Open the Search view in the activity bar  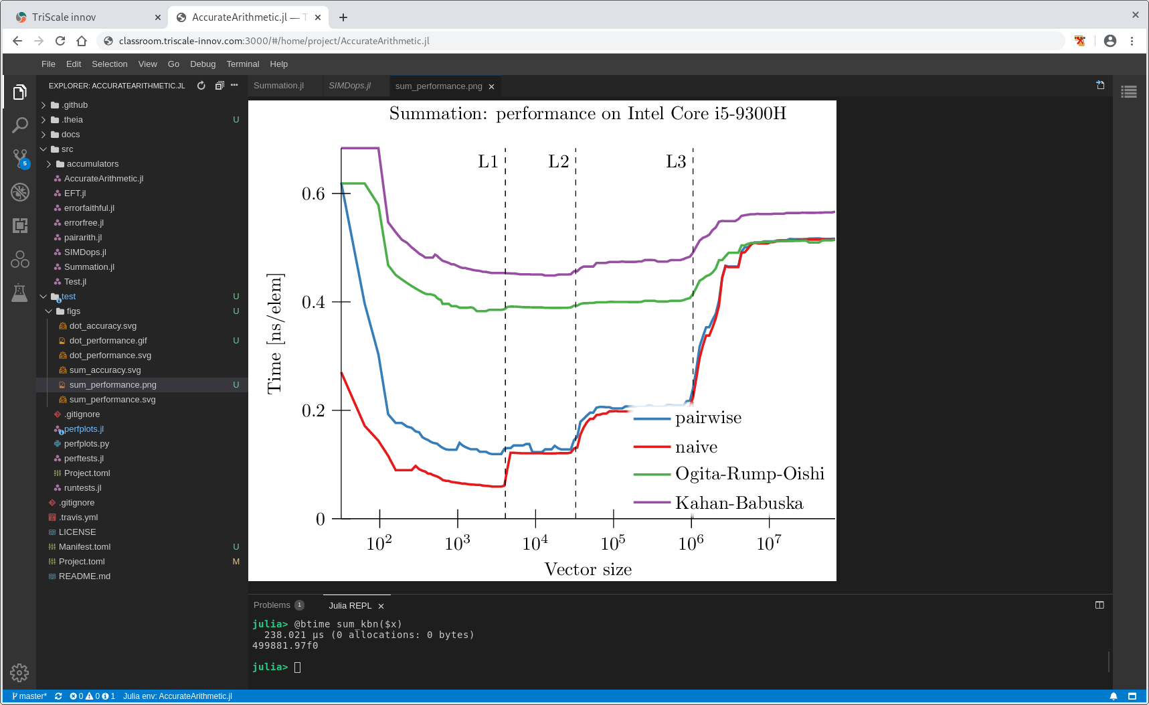19,125
